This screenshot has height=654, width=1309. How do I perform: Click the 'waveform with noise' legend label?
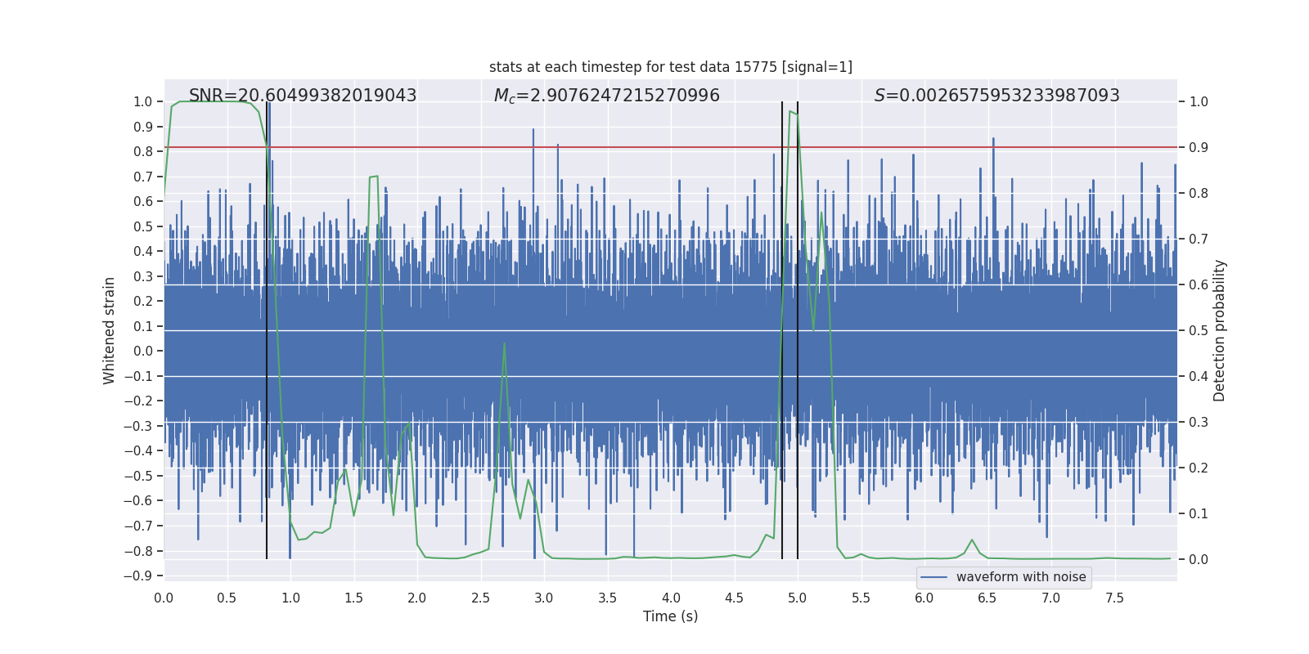coord(1020,577)
